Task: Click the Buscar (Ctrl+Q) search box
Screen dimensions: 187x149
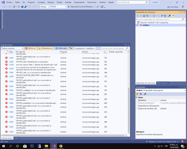Action: [x=132, y=2]
